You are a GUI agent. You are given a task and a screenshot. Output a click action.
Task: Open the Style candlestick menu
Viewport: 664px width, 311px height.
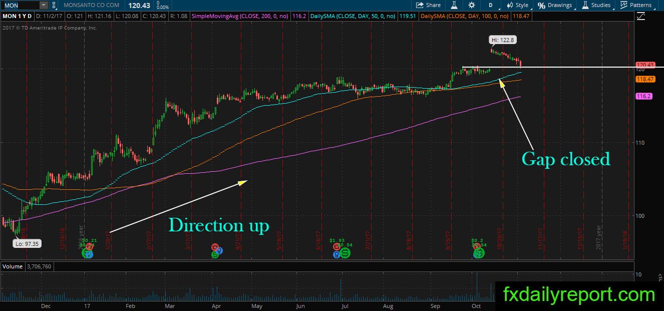click(x=518, y=5)
